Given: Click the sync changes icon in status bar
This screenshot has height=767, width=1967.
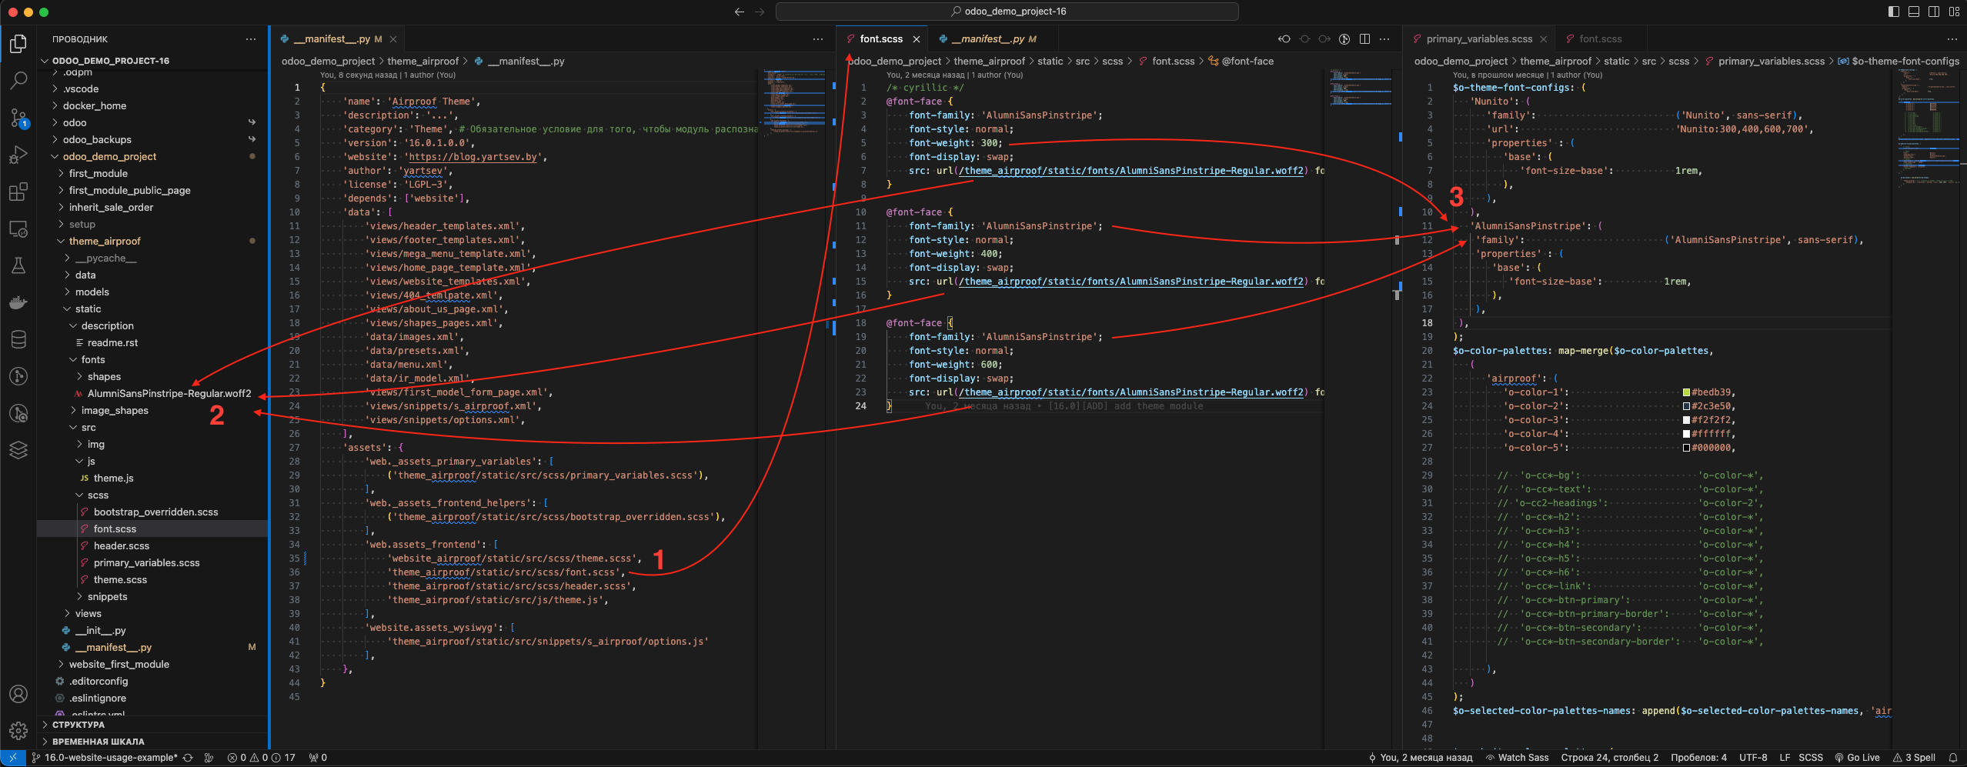Looking at the screenshot, I should 188,758.
